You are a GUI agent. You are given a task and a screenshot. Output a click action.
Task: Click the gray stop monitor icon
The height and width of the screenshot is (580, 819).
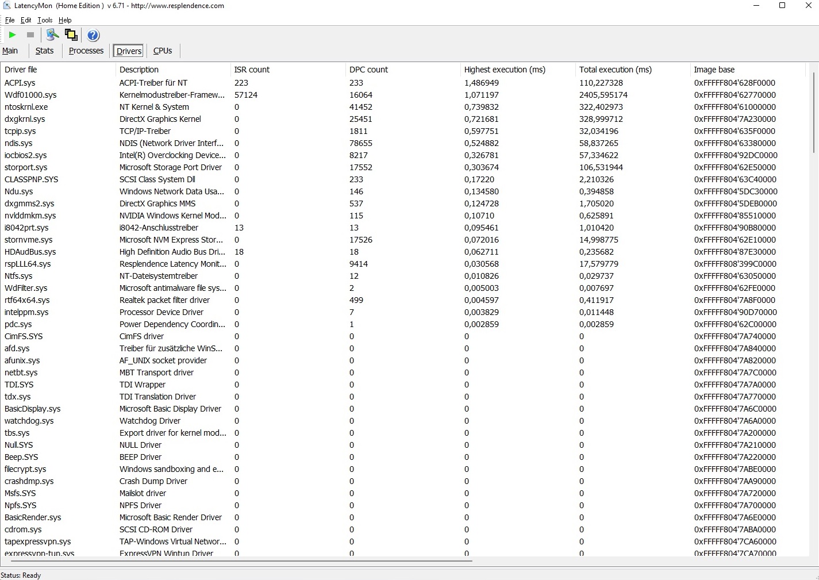(x=30, y=35)
